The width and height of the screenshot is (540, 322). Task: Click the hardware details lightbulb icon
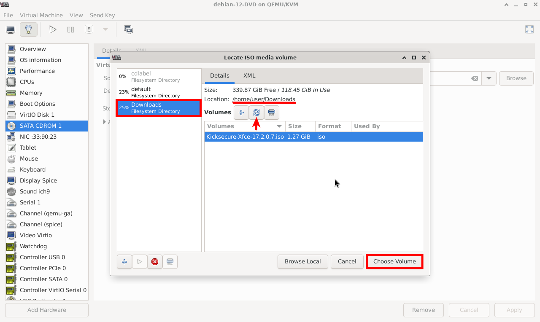[x=28, y=30]
